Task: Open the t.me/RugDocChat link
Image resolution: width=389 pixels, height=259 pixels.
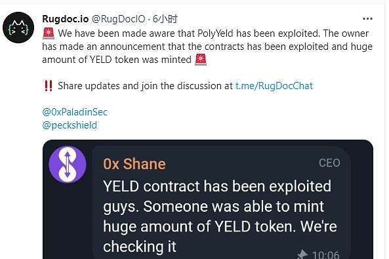Action: (274, 86)
